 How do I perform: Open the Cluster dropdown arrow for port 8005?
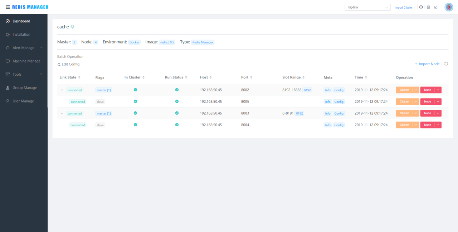pos(416,102)
